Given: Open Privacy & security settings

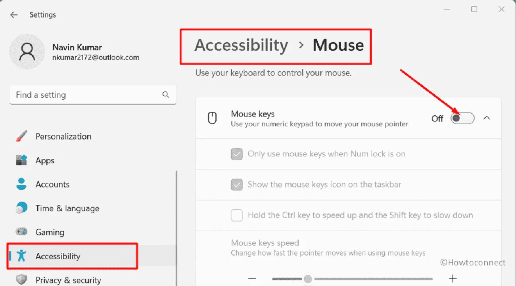Looking at the screenshot, I should tap(68, 280).
